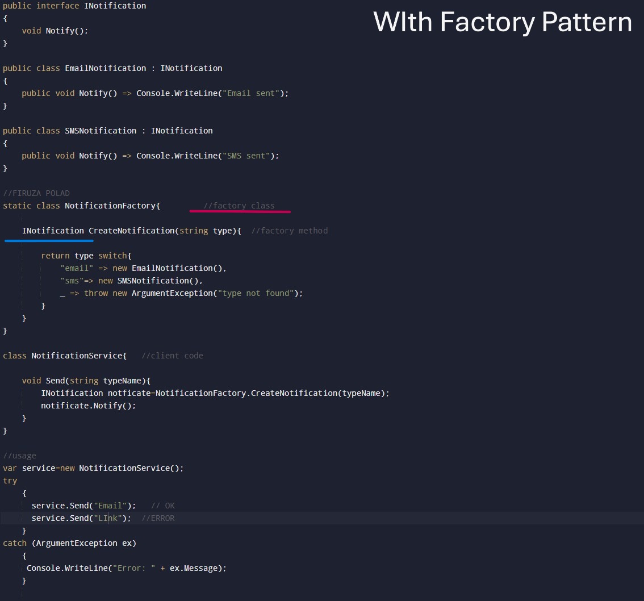Click the "// OK" comment after Send("Email")
Screen dimensions: 644x601
(x=163, y=506)
